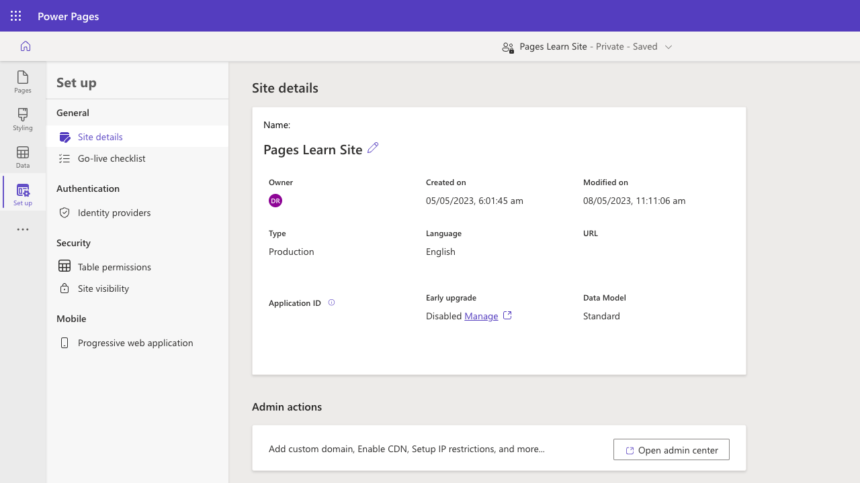Edit site name with the pencil icon

[x=373, y=148]
